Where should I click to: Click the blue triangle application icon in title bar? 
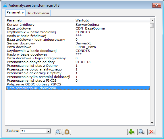(x=5, y=5)
